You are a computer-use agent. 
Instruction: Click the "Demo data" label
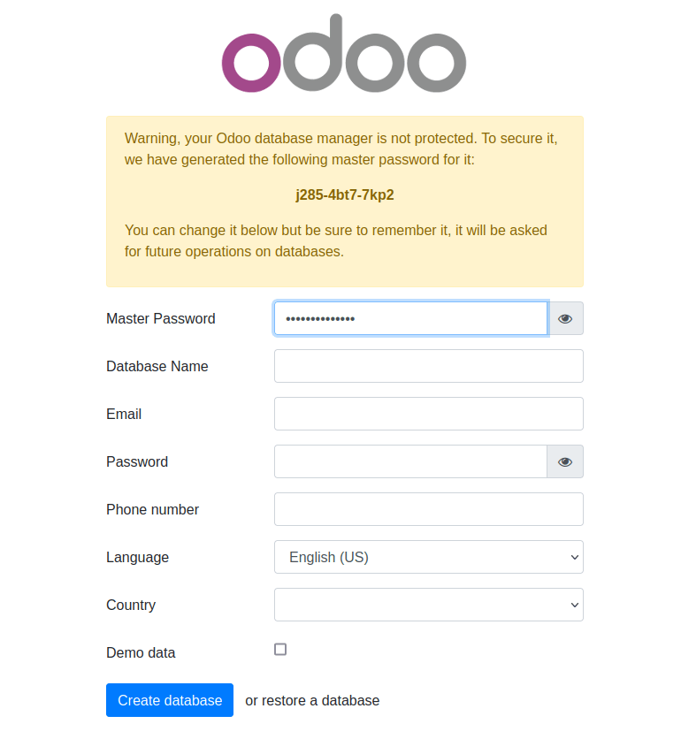(141, 653)
